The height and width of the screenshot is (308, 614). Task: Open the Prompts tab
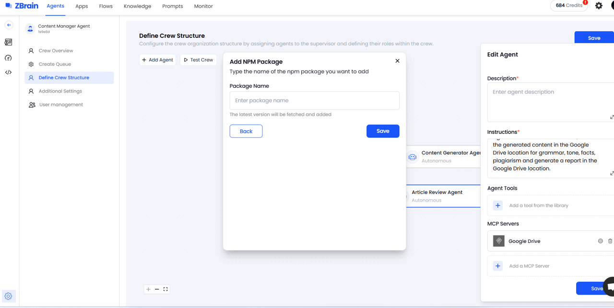pos(173,6)
